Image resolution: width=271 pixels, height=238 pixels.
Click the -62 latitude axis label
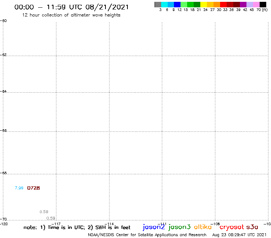tap(3, 55)
